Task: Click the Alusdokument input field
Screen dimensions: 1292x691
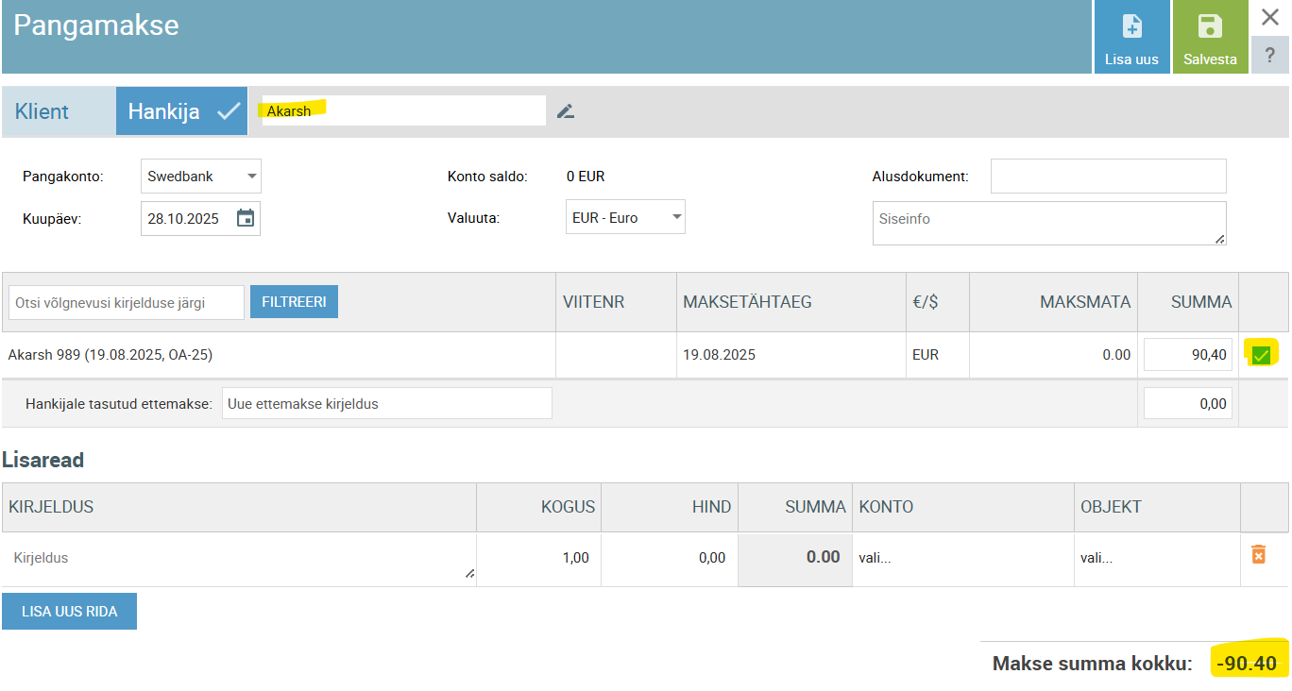Action: click(x=1108, y=177)
